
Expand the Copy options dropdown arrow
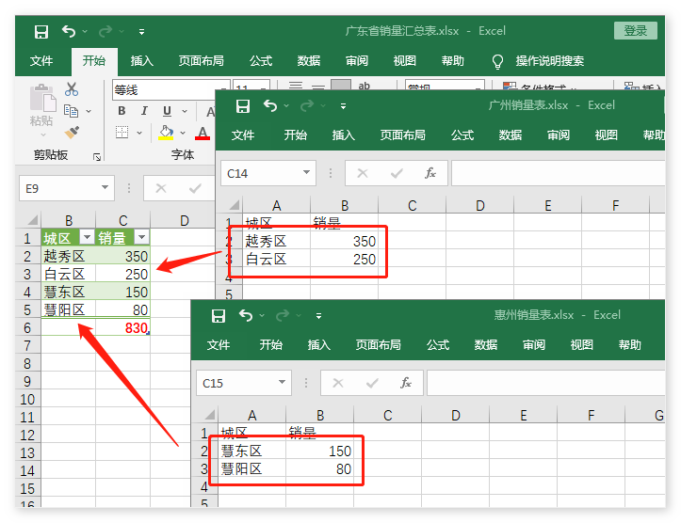tap(89, 111)
